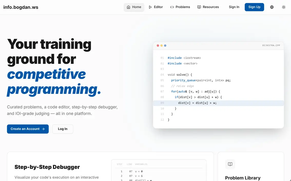This screenshot has width=291, height=181.
Task: Open the Resources nav item
Action: click(208, 7)
